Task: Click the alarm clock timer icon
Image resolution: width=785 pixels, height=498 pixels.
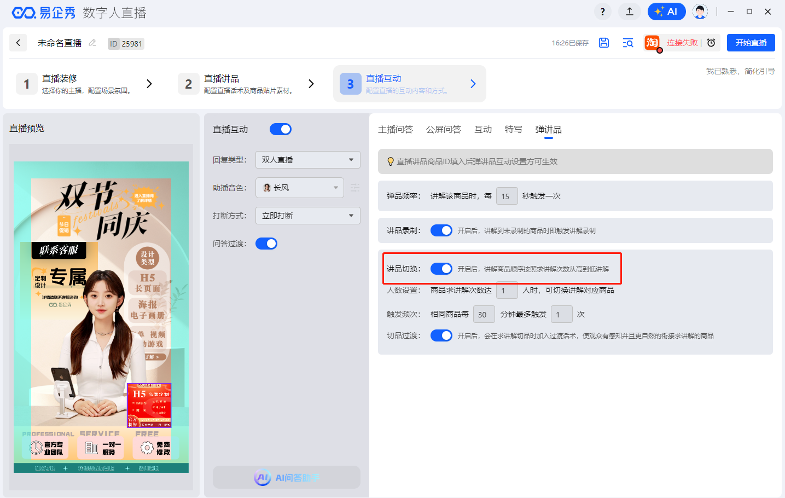Action: tap(711, 43)
